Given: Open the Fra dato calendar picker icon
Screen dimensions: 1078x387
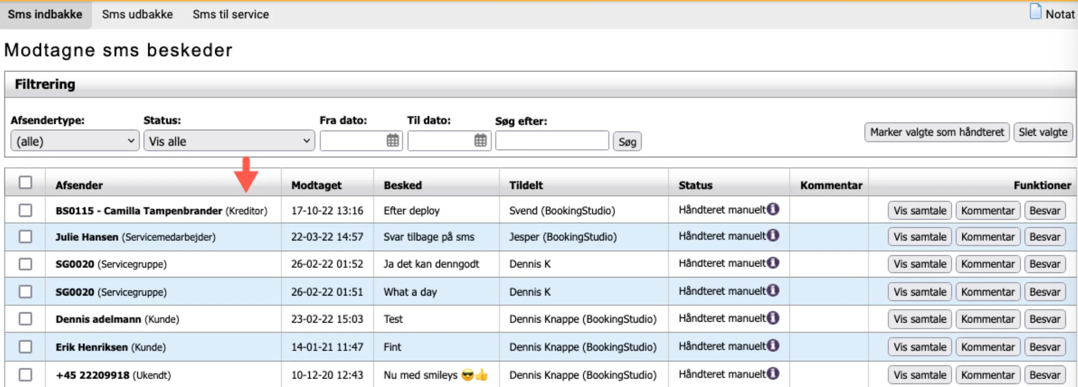Looking at the screenshot, I should [392, 141].
